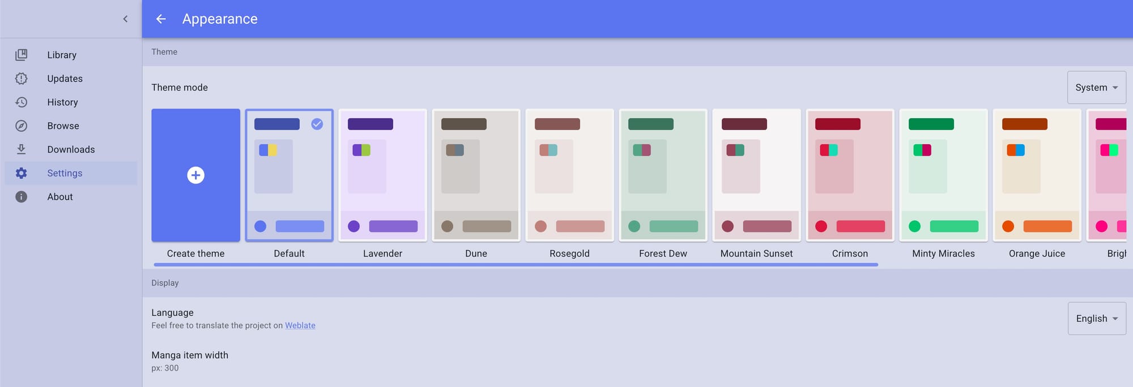
Task: Open the Weblate translation link
Action: 300,325
